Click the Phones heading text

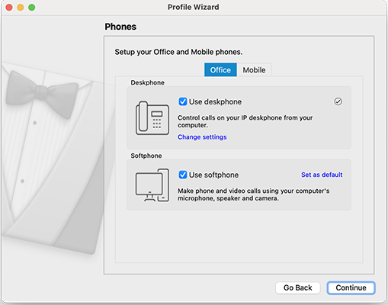coord(120,27)
